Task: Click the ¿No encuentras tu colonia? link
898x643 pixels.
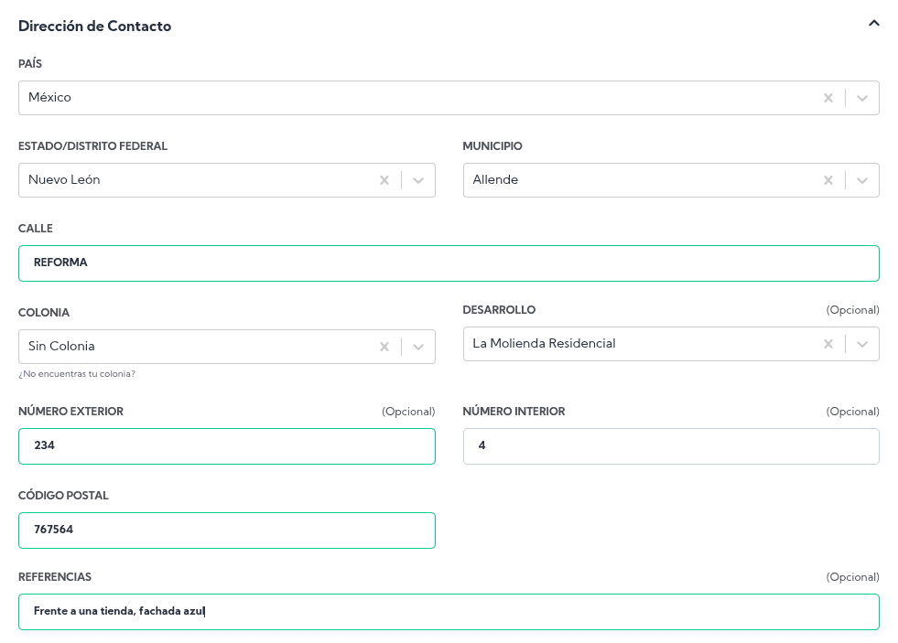Action: pos(77,373)
